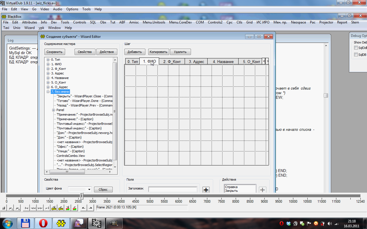Screen dimensions: 367x229
Task: Switch to the '2. Ф_Конт' step tab
Action: 172,62
